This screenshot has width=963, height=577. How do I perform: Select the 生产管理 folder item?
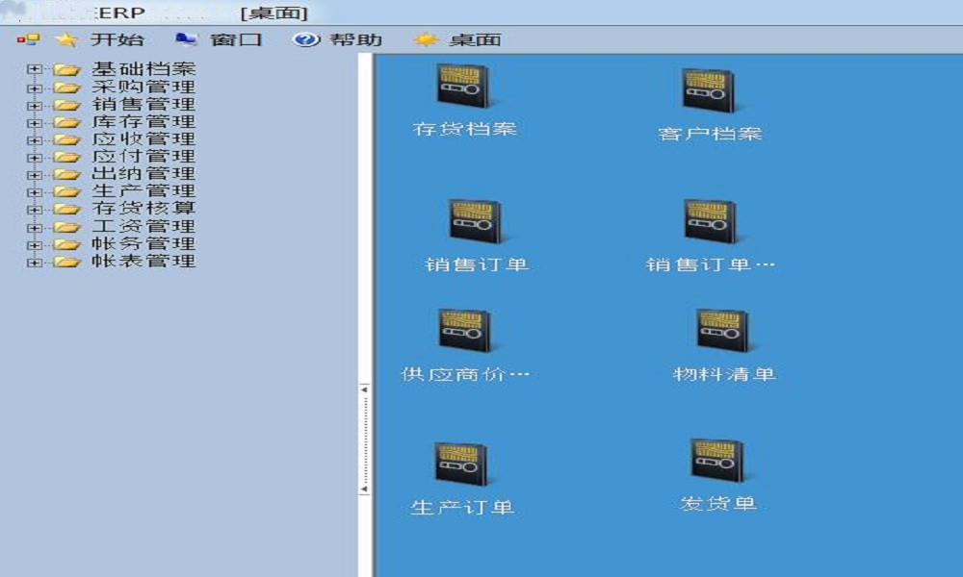click(143, 191)
